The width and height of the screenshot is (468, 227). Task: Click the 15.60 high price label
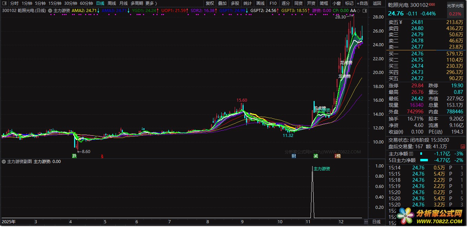click(242, 100)
